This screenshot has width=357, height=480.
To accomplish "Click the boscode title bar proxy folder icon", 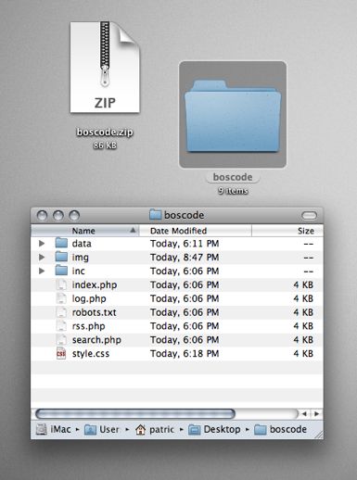I will 156,215.
